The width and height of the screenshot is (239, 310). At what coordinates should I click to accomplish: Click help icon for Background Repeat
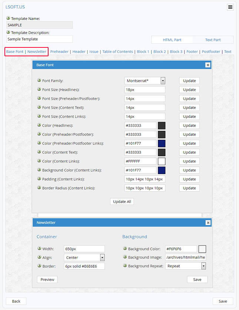[125, 265]
